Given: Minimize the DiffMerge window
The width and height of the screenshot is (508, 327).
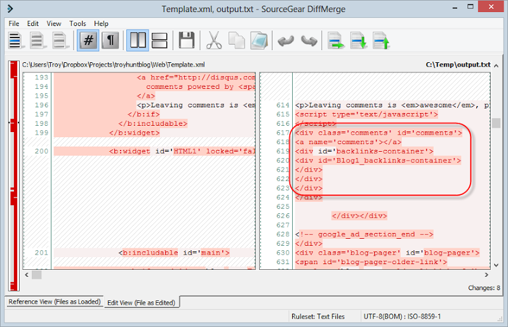Looking at the screenshot, I should point(455,7).
